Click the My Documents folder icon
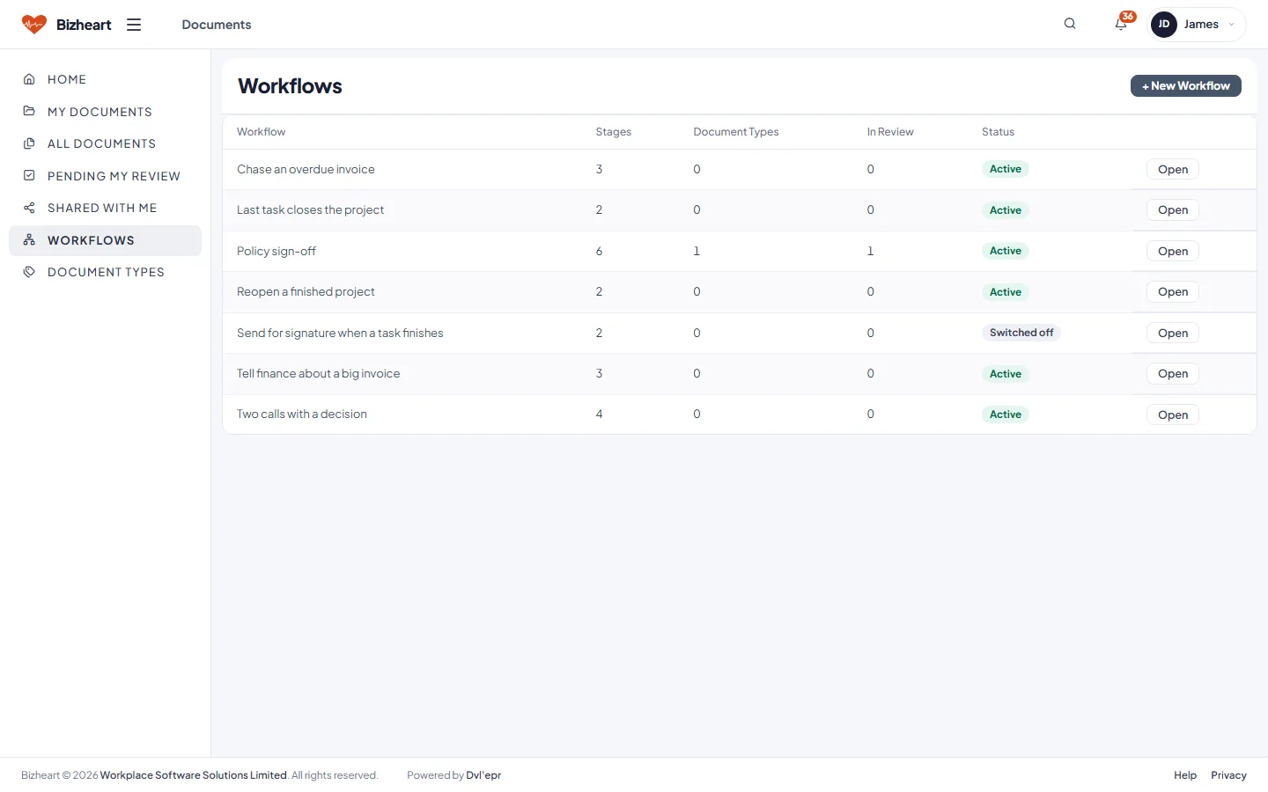 point(29,112)
